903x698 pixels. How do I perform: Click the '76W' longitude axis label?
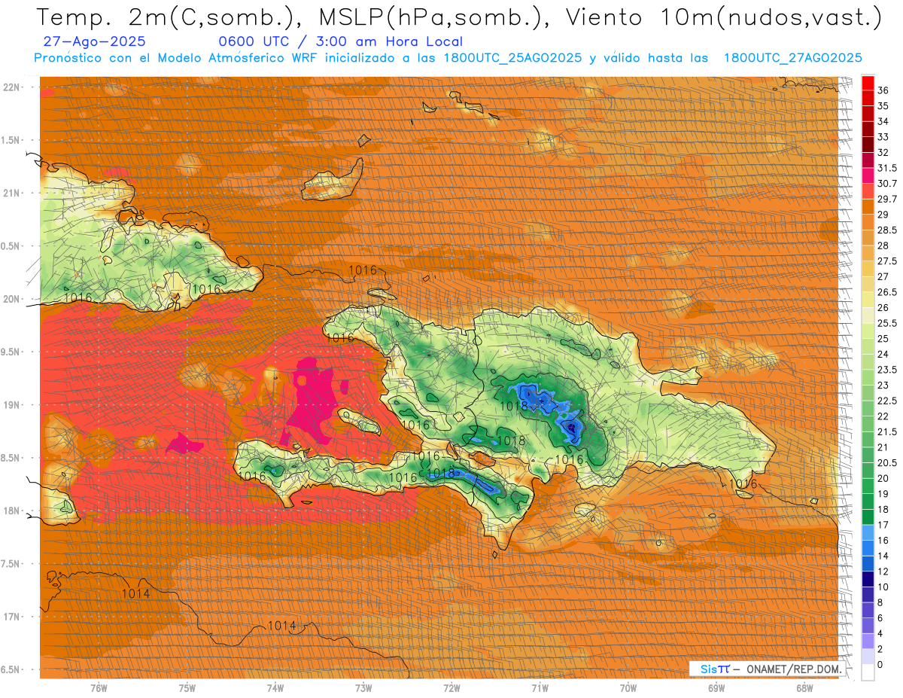(99, 688)
